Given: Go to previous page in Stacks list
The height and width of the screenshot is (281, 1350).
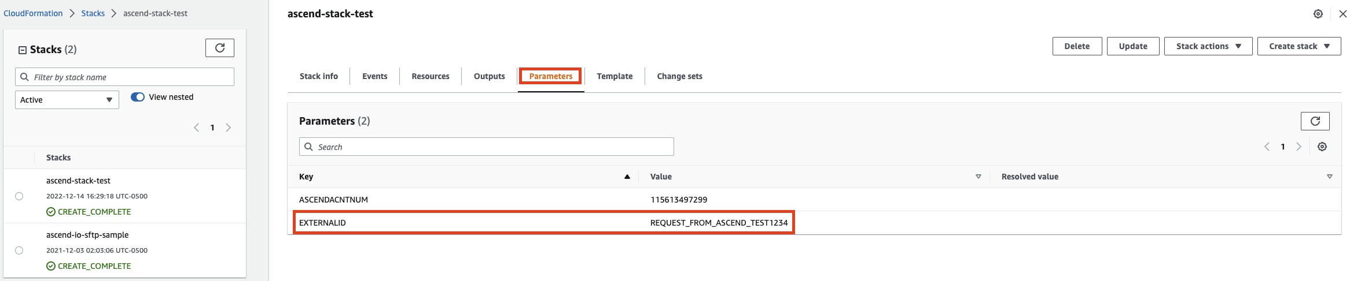Looking at the screenshot, I should click(x=197, y=128).
